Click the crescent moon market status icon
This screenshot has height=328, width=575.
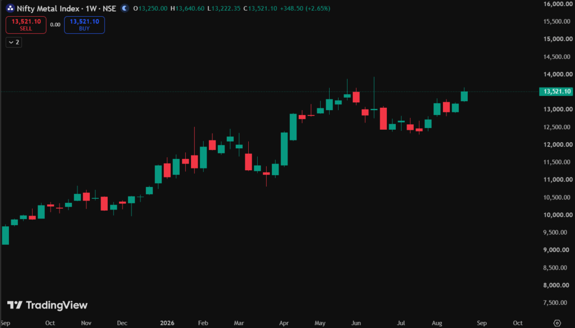(x=125, y=8)
